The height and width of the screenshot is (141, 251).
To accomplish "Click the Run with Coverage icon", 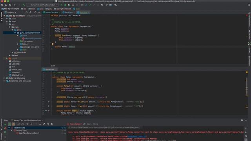I will tap(69, 5).
